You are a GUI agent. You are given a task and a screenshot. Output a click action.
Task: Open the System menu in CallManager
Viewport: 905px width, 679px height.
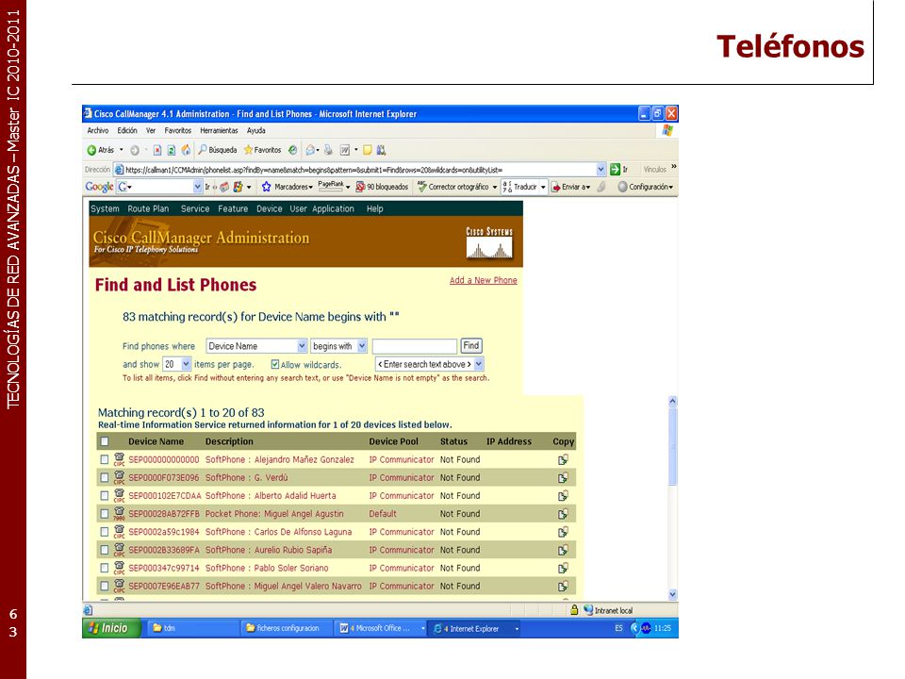(105, 208)
